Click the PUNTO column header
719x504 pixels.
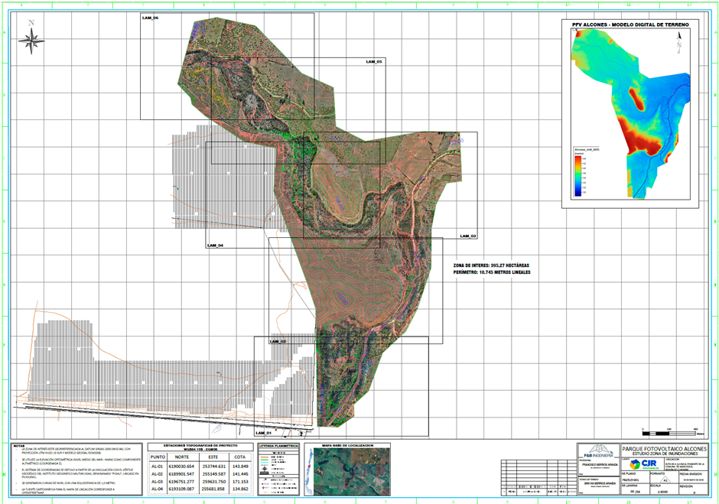tap(158, 457)
